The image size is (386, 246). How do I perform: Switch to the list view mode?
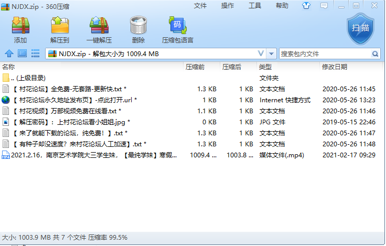tap(36, 54)
